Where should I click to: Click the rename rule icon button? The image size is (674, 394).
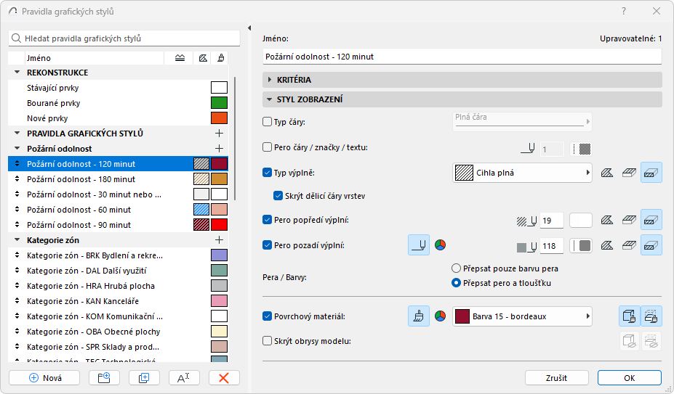pos(184,377)
